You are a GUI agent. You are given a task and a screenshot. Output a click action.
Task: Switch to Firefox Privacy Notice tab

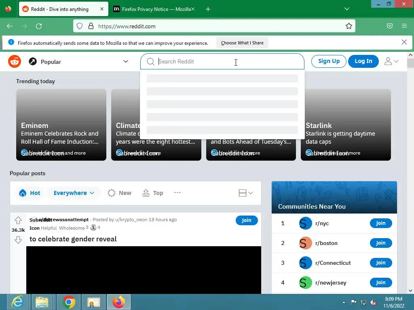(154, 9)
